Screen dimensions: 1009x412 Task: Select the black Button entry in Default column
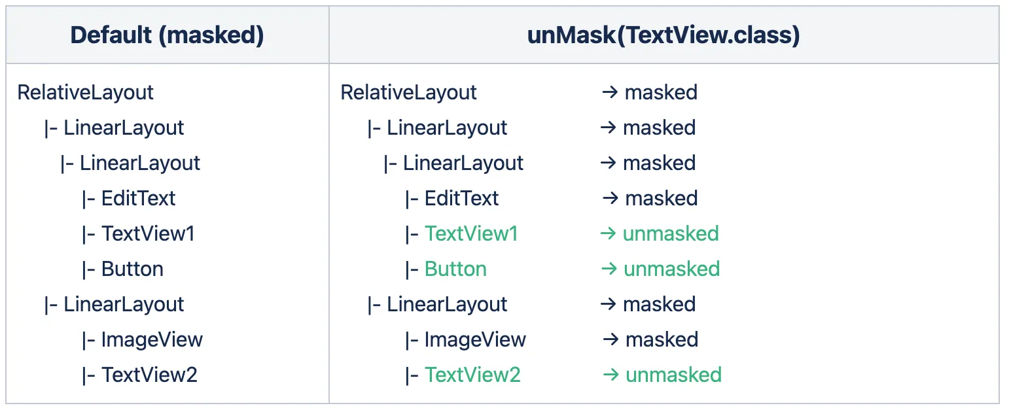132,269
